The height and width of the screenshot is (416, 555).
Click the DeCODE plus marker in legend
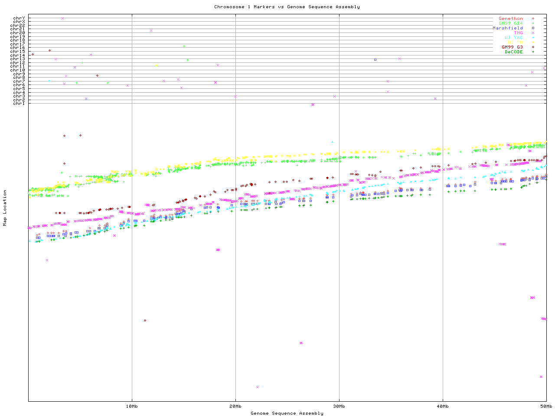pyautogui.click(x=533, y=52)
